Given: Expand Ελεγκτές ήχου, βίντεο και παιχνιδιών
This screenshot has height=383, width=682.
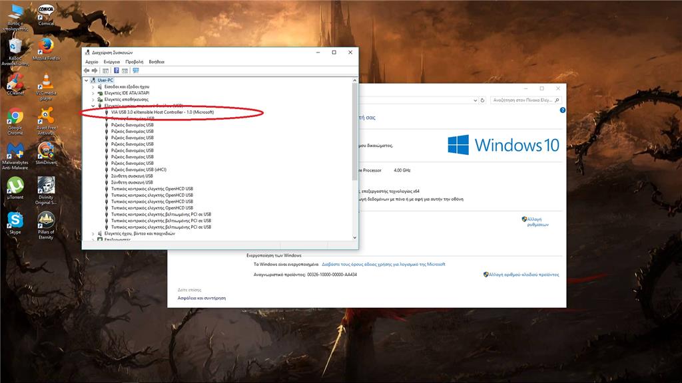Looking at the screenshot, I should click(x=93, y=233).
